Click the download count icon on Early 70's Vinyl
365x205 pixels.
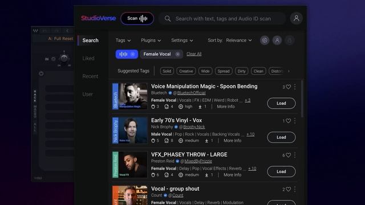click(x=206, y=141)
